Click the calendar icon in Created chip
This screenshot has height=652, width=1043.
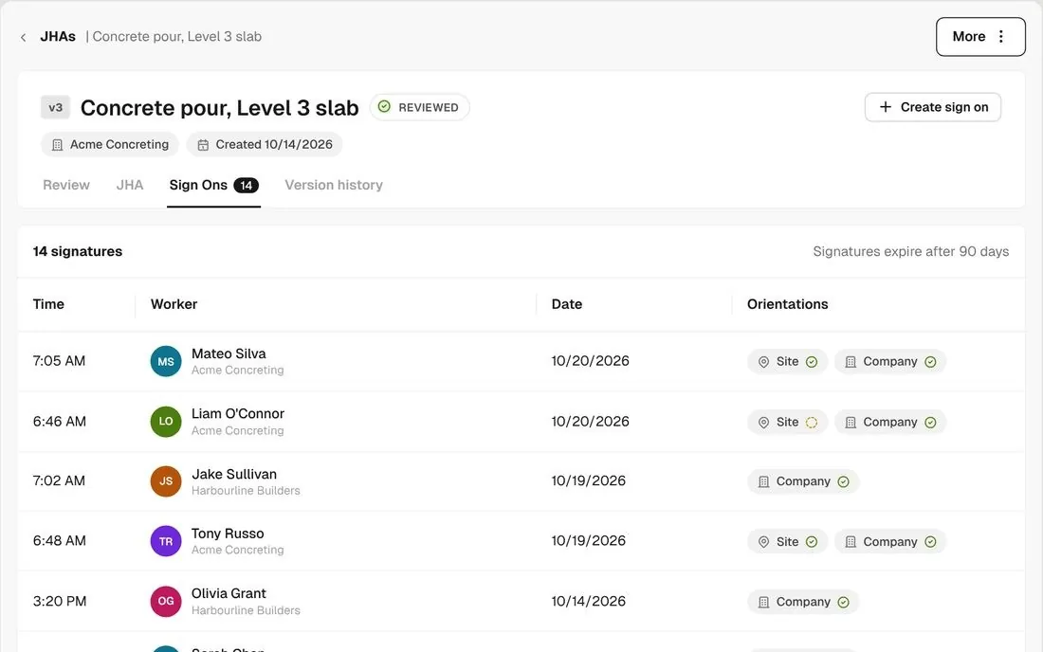pyautogui.click(x=203, y=145)
